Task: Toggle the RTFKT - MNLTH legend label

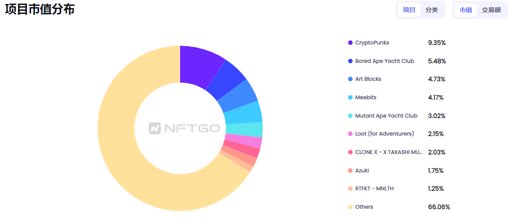Action: 374,188
